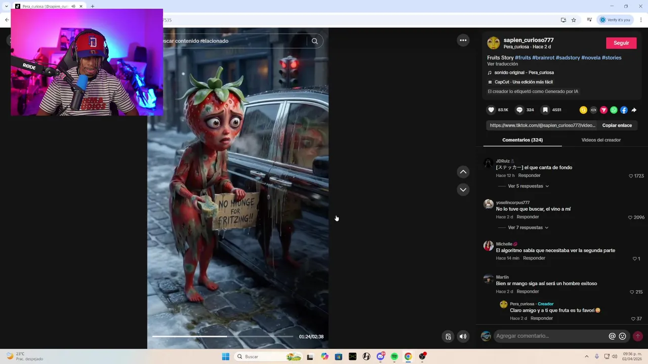Open comments via the speech bubble icon

[519, 110]
